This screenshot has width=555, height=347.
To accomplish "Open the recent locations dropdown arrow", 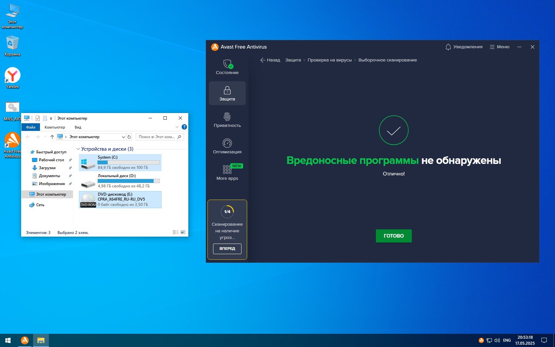I will (45, 137).
